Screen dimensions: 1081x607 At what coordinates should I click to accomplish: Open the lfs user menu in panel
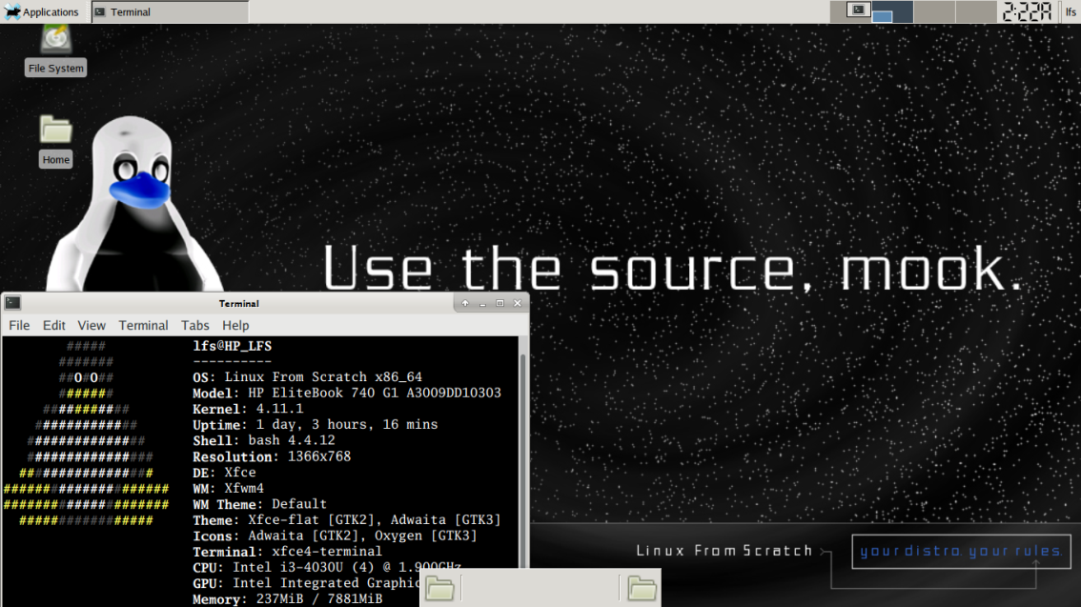click(1071, 11)
